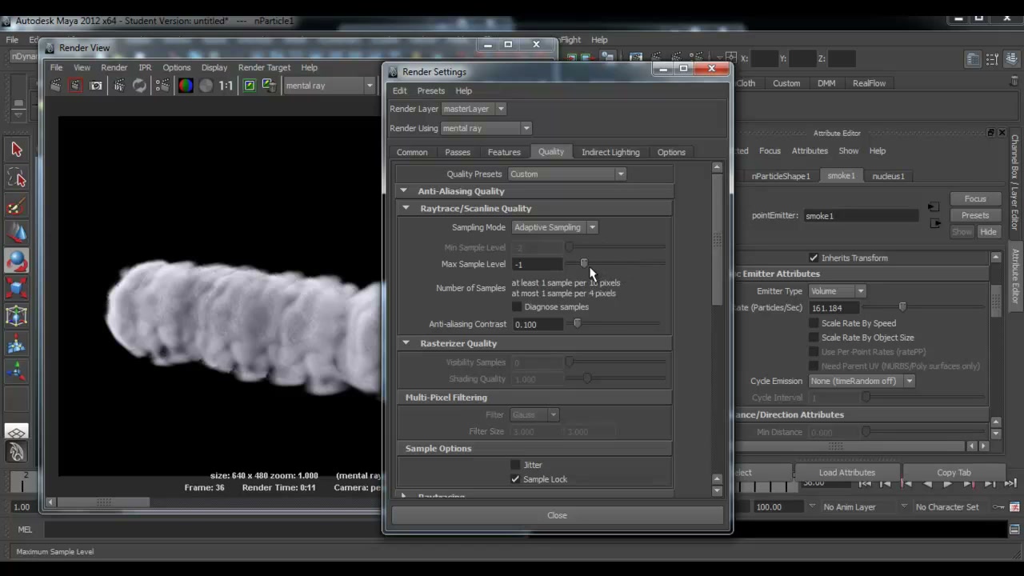Click the Select output connection icon near pointEmitter
The image size is (1024, 576).
tap(934, 223)
